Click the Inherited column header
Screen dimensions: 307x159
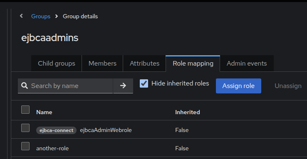188,113
